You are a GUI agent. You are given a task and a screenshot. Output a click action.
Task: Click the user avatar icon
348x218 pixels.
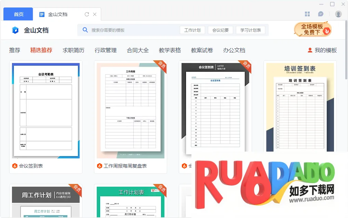338,14
